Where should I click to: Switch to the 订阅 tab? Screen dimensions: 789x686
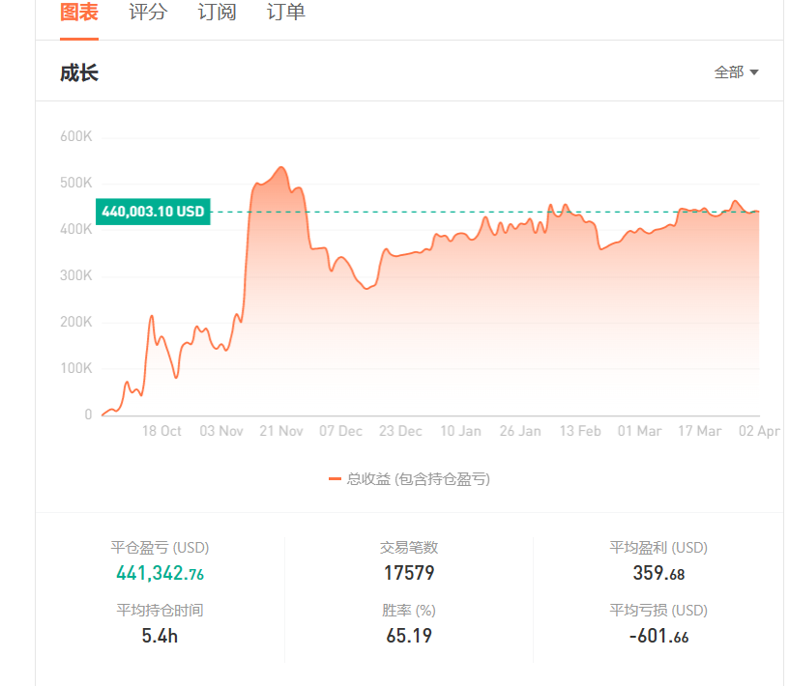coord(217,12)
